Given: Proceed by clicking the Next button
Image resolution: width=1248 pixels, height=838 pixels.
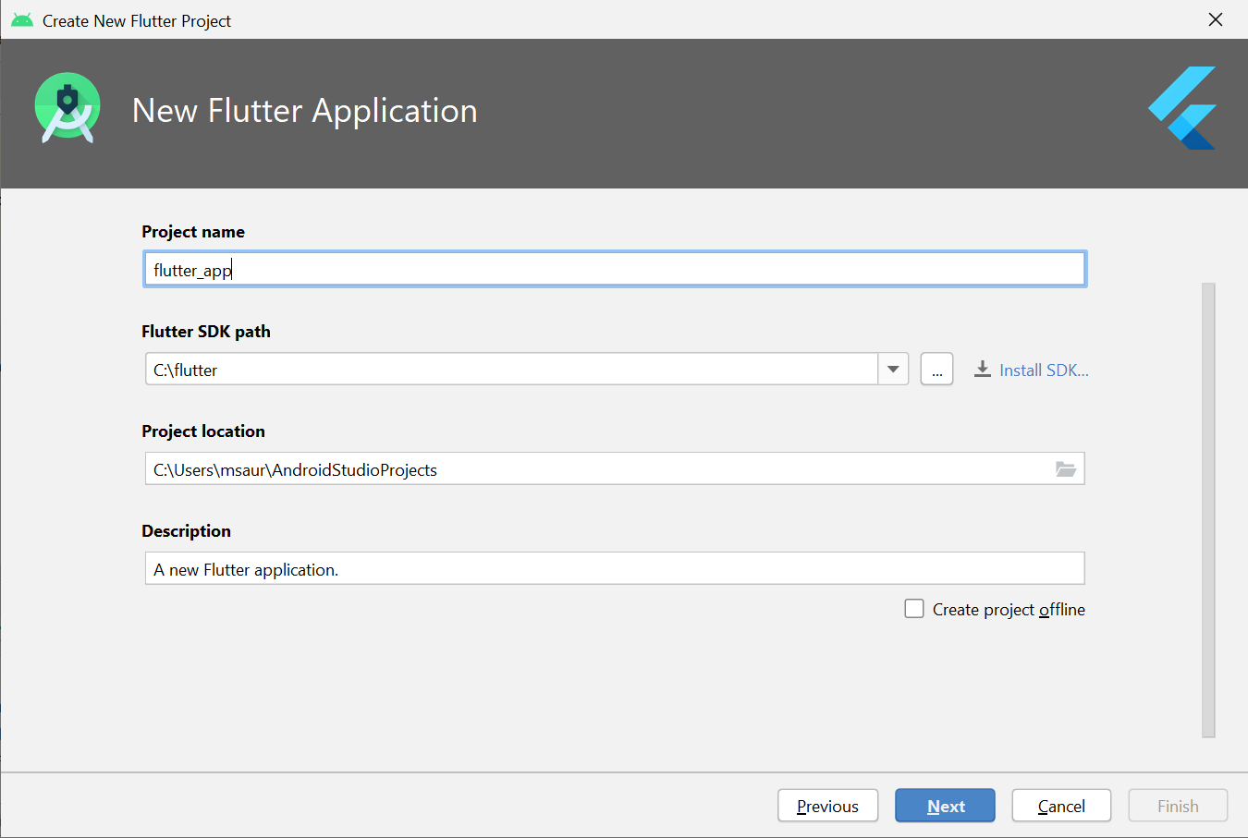Looking at the screenshot, I should point(945,806).
